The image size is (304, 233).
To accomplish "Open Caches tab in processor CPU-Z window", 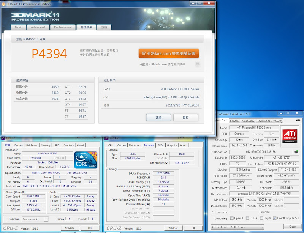I will [x=18, y=145].
